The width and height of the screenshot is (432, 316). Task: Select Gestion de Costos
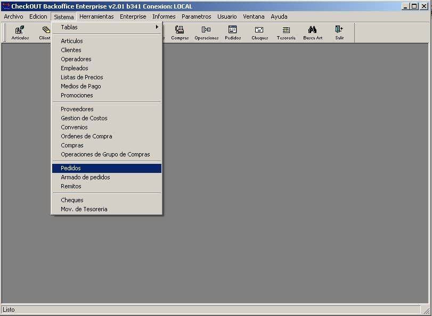107,118
